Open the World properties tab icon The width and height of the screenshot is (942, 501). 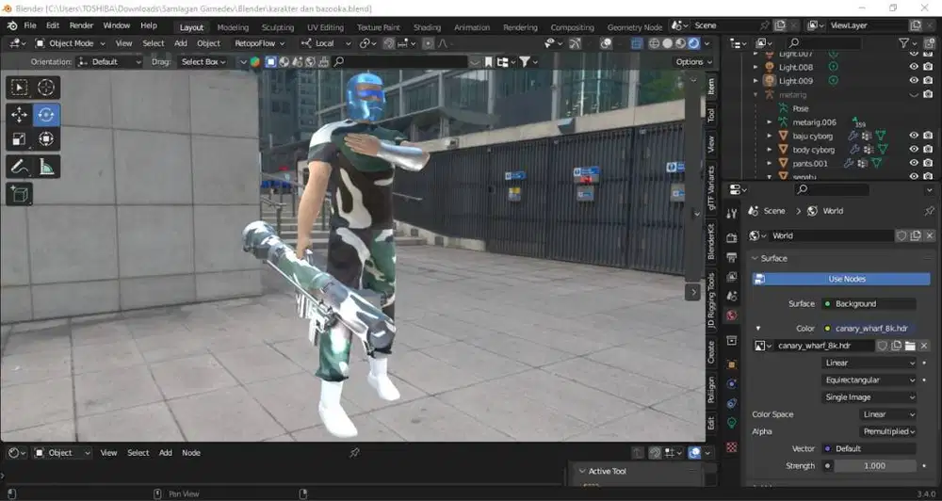pos(731,315)
